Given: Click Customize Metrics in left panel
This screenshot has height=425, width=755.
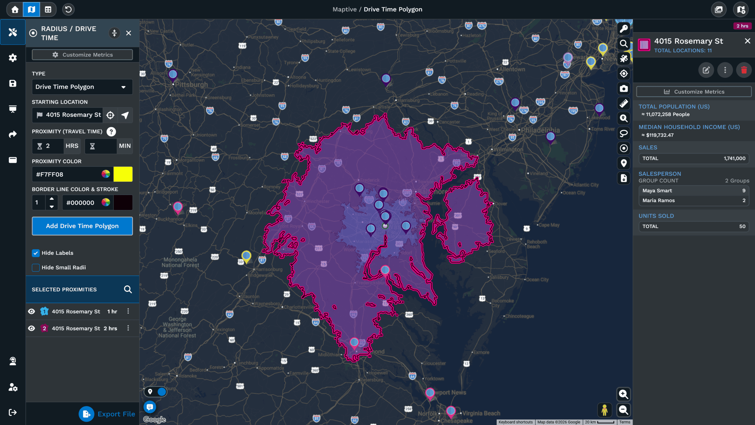Looking at the screenshot, I should [82, 55].
